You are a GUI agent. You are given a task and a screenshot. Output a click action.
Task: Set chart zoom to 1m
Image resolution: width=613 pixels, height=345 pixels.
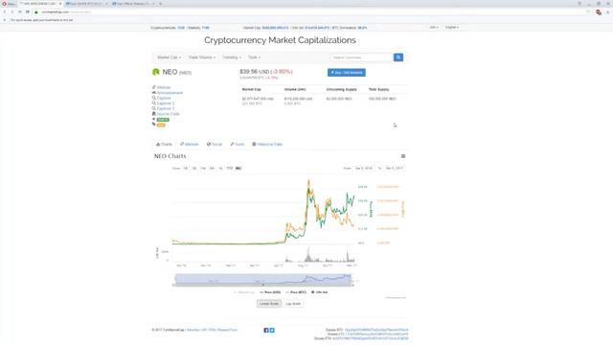[203, 169]
